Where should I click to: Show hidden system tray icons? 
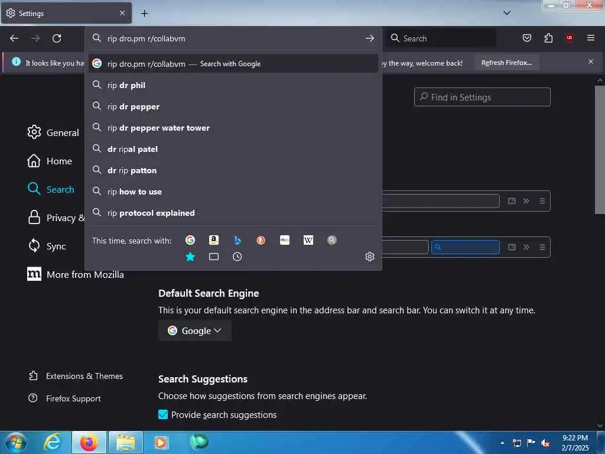(502, 443)
